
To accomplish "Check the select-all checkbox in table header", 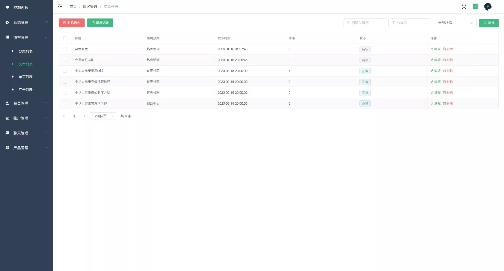I will pos(65,38).
